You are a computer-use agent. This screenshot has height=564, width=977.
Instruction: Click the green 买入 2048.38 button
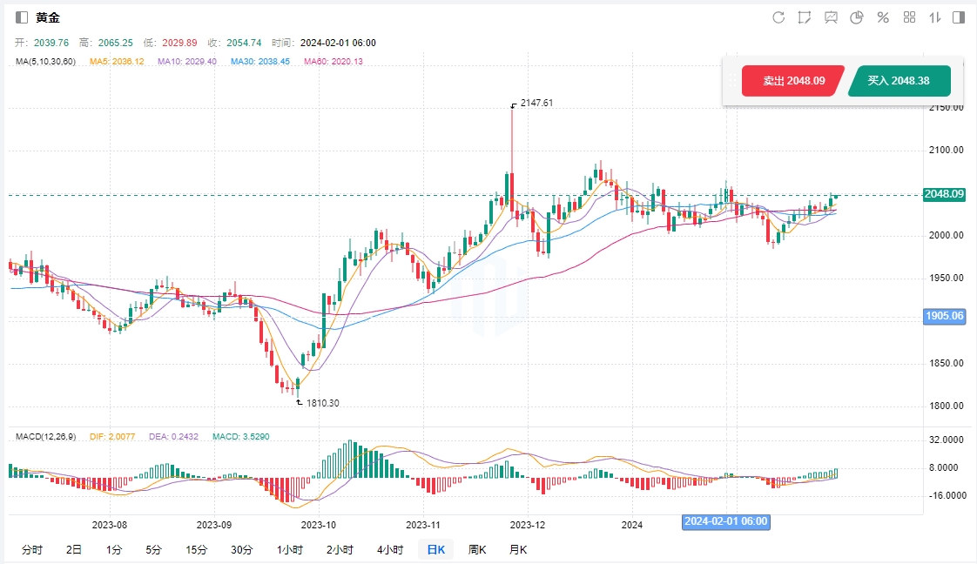[x=898, y=81]
